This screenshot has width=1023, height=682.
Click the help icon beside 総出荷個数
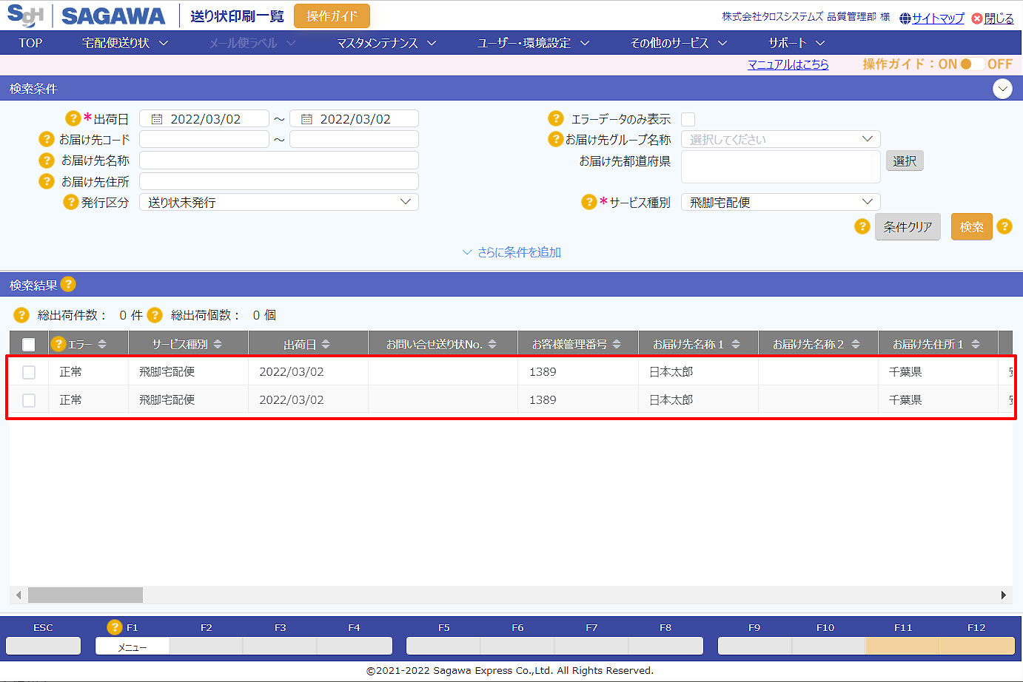155,315
